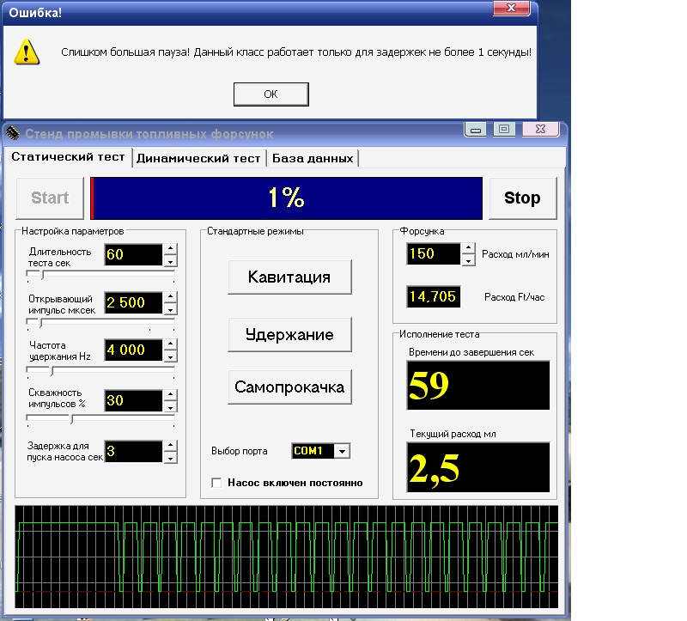Image resolution: width=687 pixels, height=621 pixels.
Task: Start the 'Кавитация' standard mode
Action: coord(289,277)
